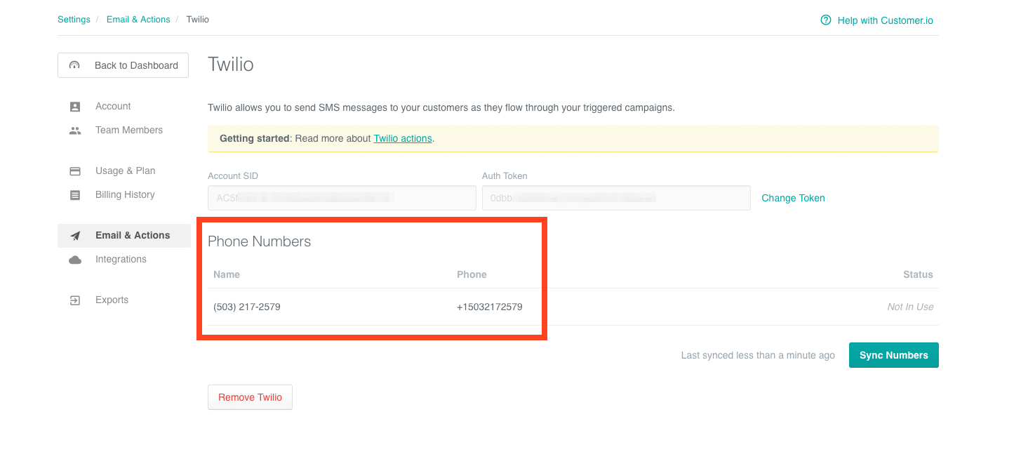Click the dashboard gauge icon
The image size is (1021, 454).
pyautogui.click(x=74, y=65)
